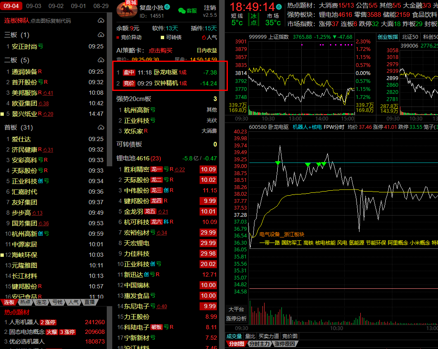
Task: Click the flame rank 41 beside 美邦服饰
Action: tap(48, 93)
